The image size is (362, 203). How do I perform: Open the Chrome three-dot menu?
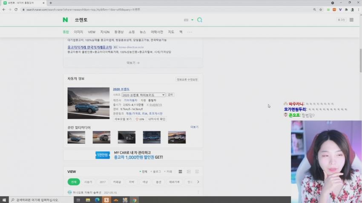359,9
